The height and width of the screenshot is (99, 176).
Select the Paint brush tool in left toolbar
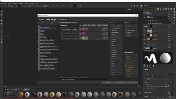point(2,9)
